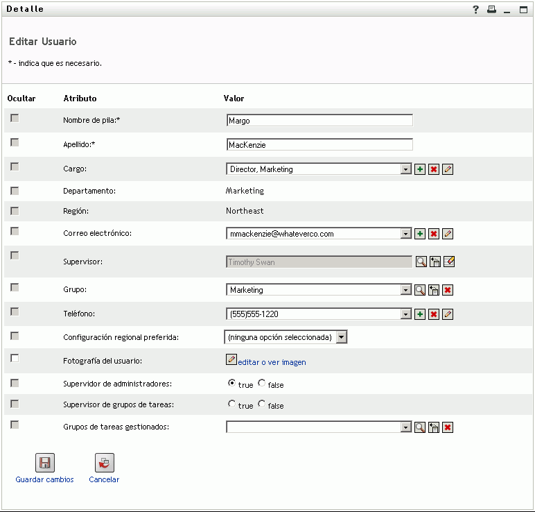Open the Configuración regional preferida dropdown

(341, 337)
